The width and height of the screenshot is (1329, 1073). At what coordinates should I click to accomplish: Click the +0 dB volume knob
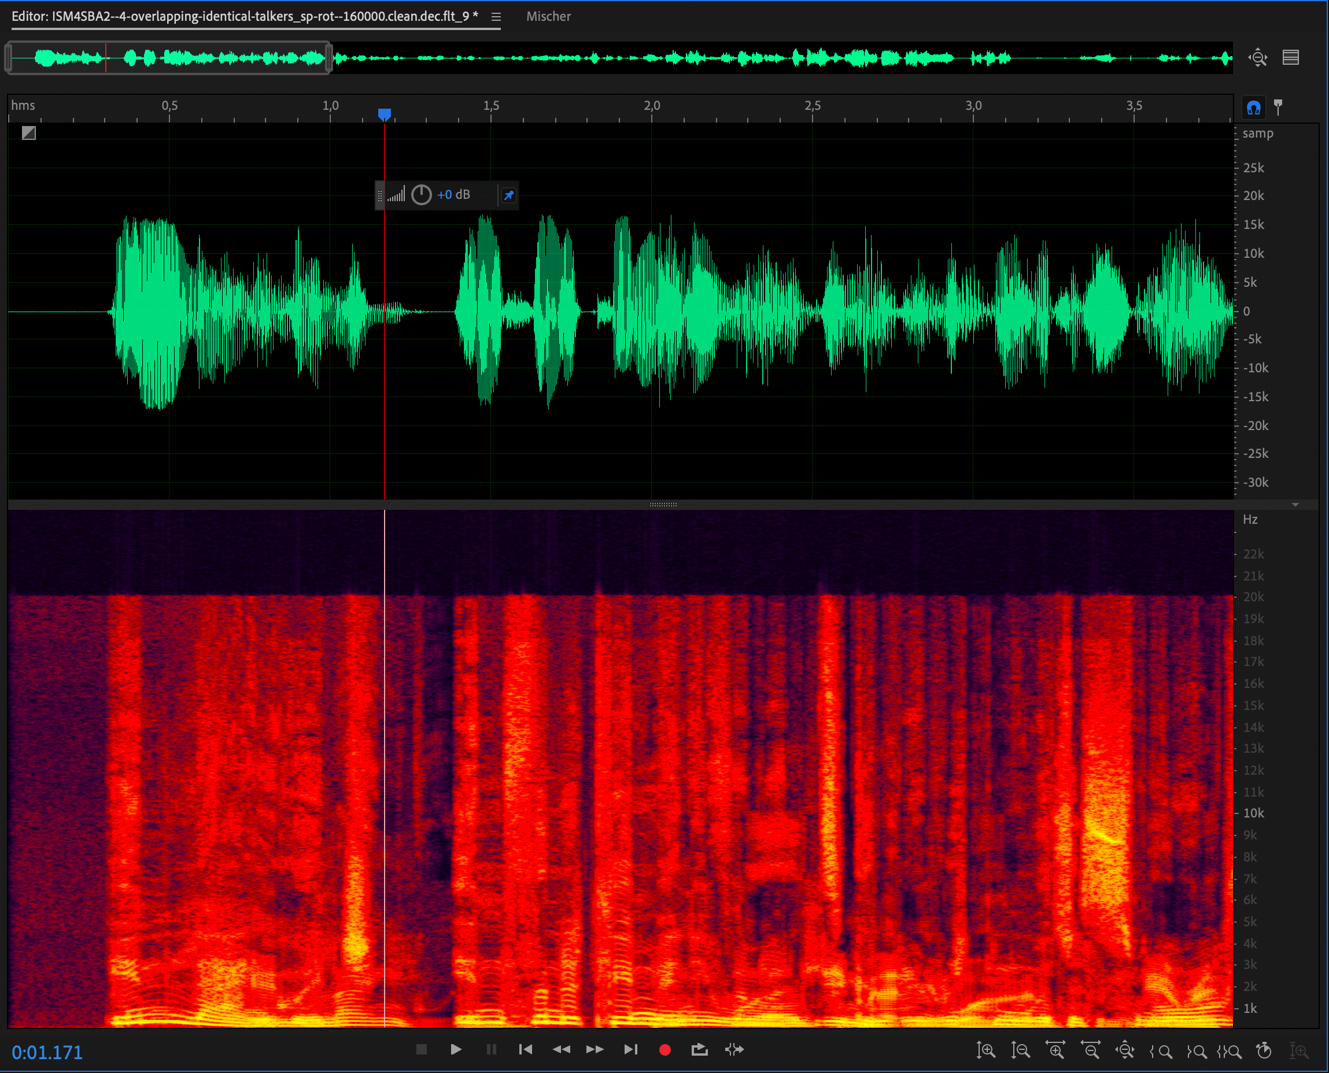tap(422, 195)
